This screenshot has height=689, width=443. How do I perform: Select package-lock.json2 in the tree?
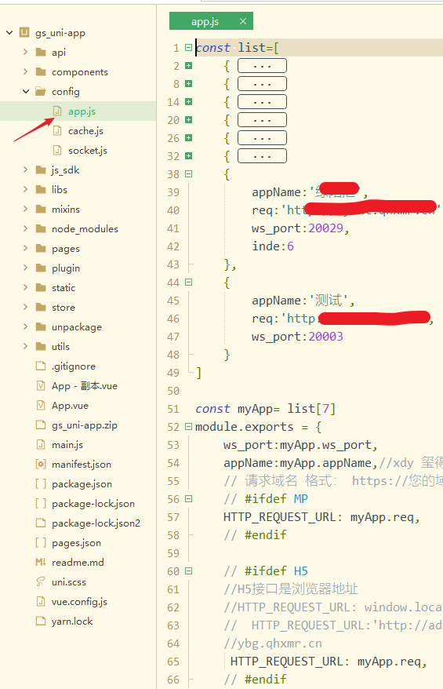96,523
